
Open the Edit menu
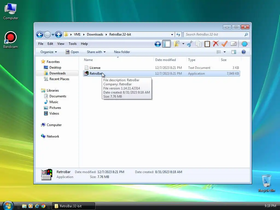[50, 44]
